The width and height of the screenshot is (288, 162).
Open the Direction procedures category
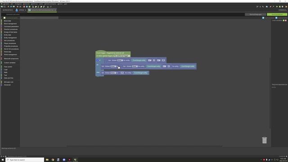click(11, 29)
